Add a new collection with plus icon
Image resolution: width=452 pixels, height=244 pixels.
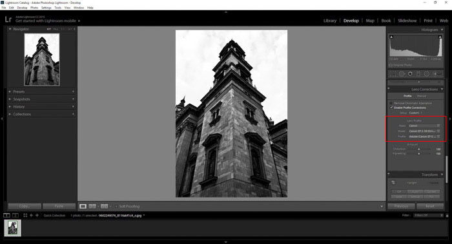tap(73, 114)
